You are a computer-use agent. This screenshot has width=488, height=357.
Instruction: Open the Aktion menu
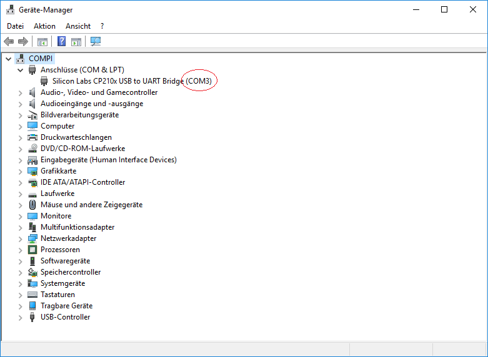coord(44,26)
